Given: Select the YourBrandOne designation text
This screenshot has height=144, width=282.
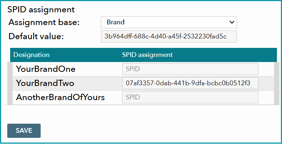Looking at the screenshot, I should tap(46, 69).
